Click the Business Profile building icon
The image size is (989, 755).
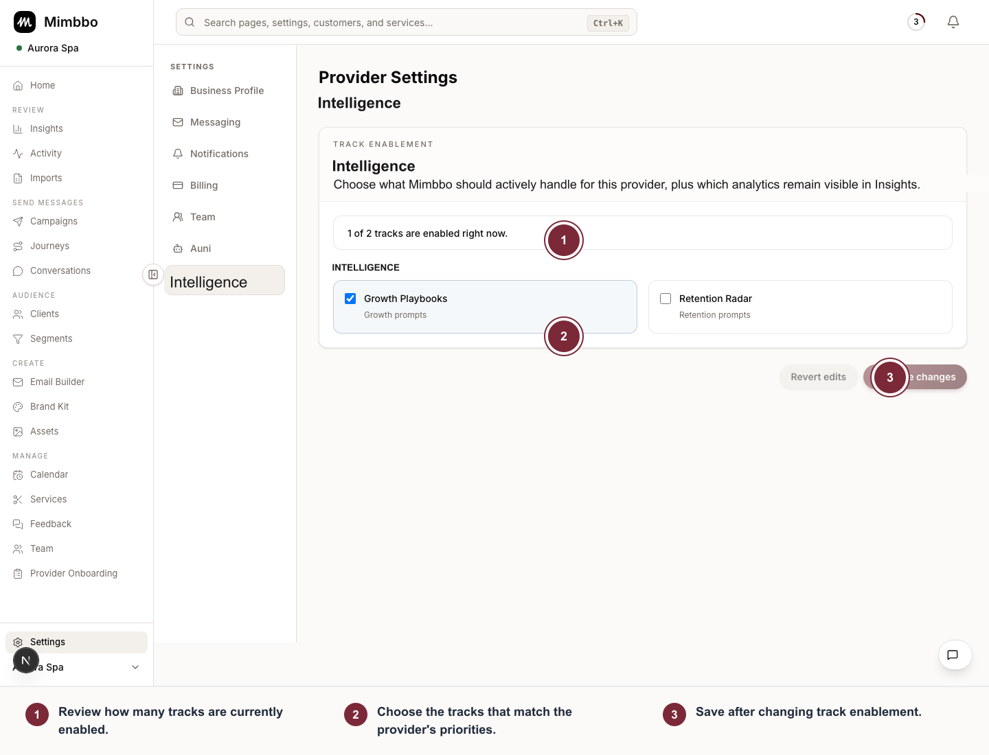178,91
